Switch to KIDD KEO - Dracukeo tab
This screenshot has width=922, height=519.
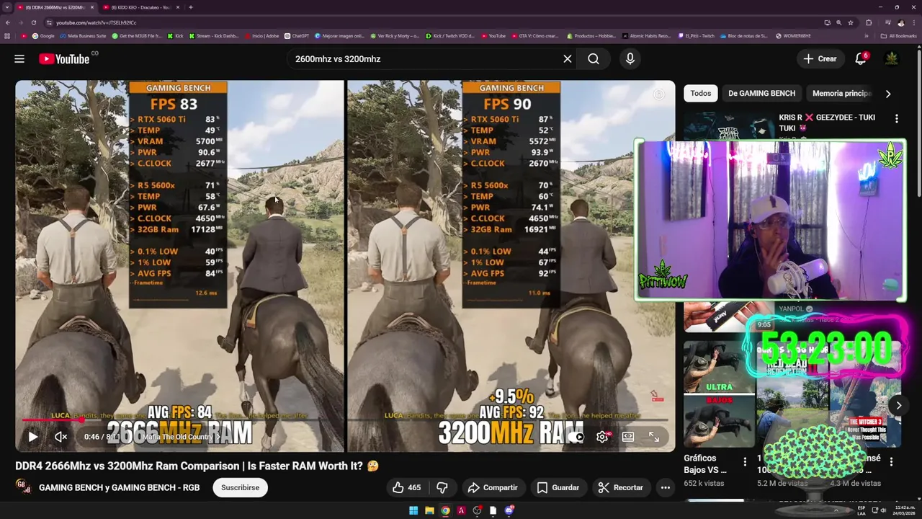[x=142, y=7]
